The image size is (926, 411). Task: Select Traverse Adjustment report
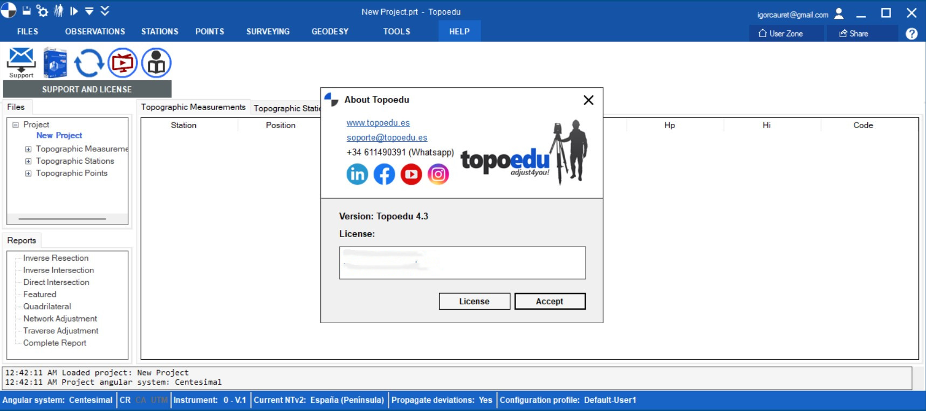(x=61, y=331)
